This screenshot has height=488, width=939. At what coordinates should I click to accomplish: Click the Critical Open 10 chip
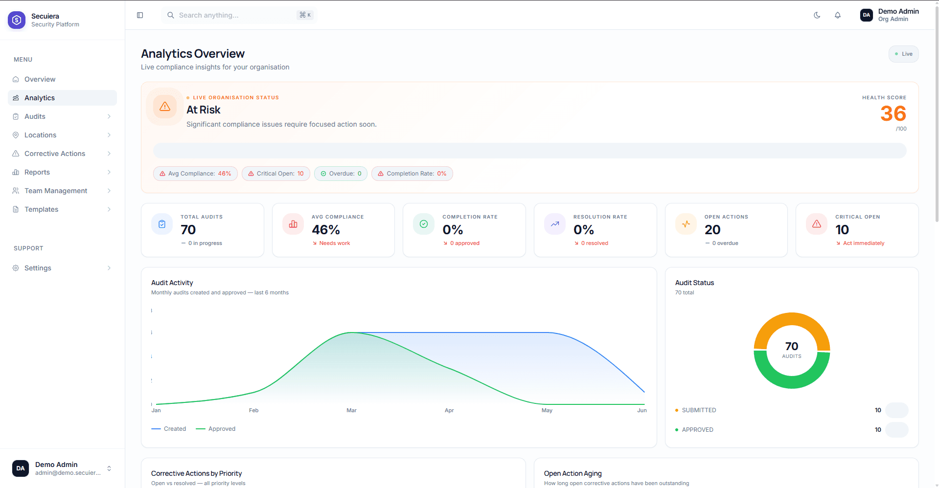276,174
